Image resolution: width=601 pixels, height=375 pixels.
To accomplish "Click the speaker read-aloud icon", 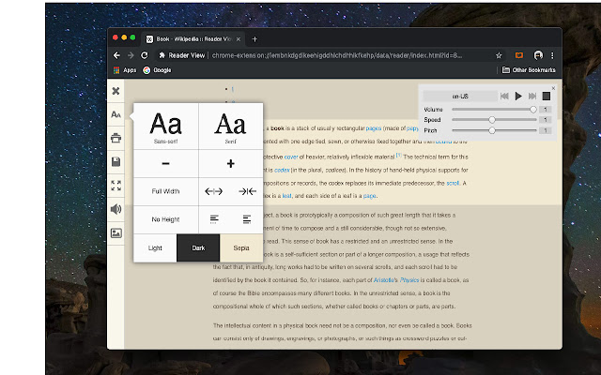I will pos(116,209).
